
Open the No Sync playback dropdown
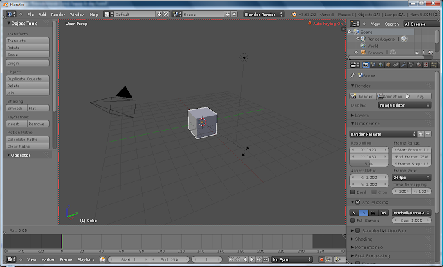tap(292, 259)
